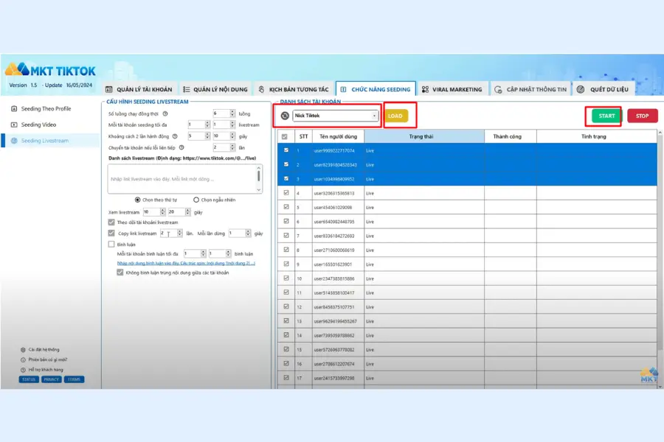Click the icon on Quản Lý Tài Khoản tab
664x442 pixels.
(109, 89)
